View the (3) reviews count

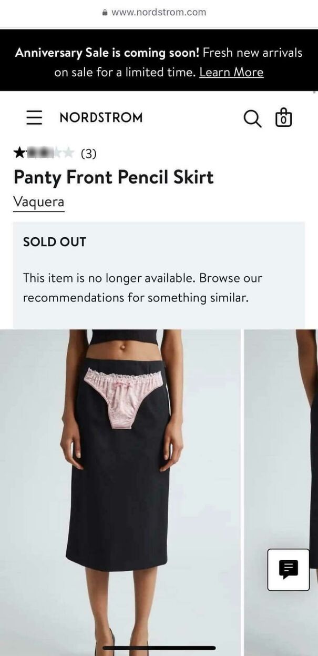click(88, 154)
